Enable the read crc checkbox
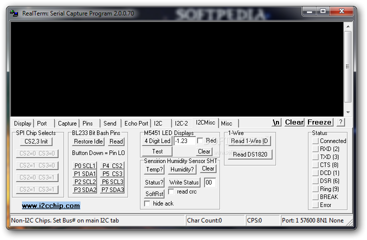The height and width of the screenshot is (240, 367). click(171, 191)
